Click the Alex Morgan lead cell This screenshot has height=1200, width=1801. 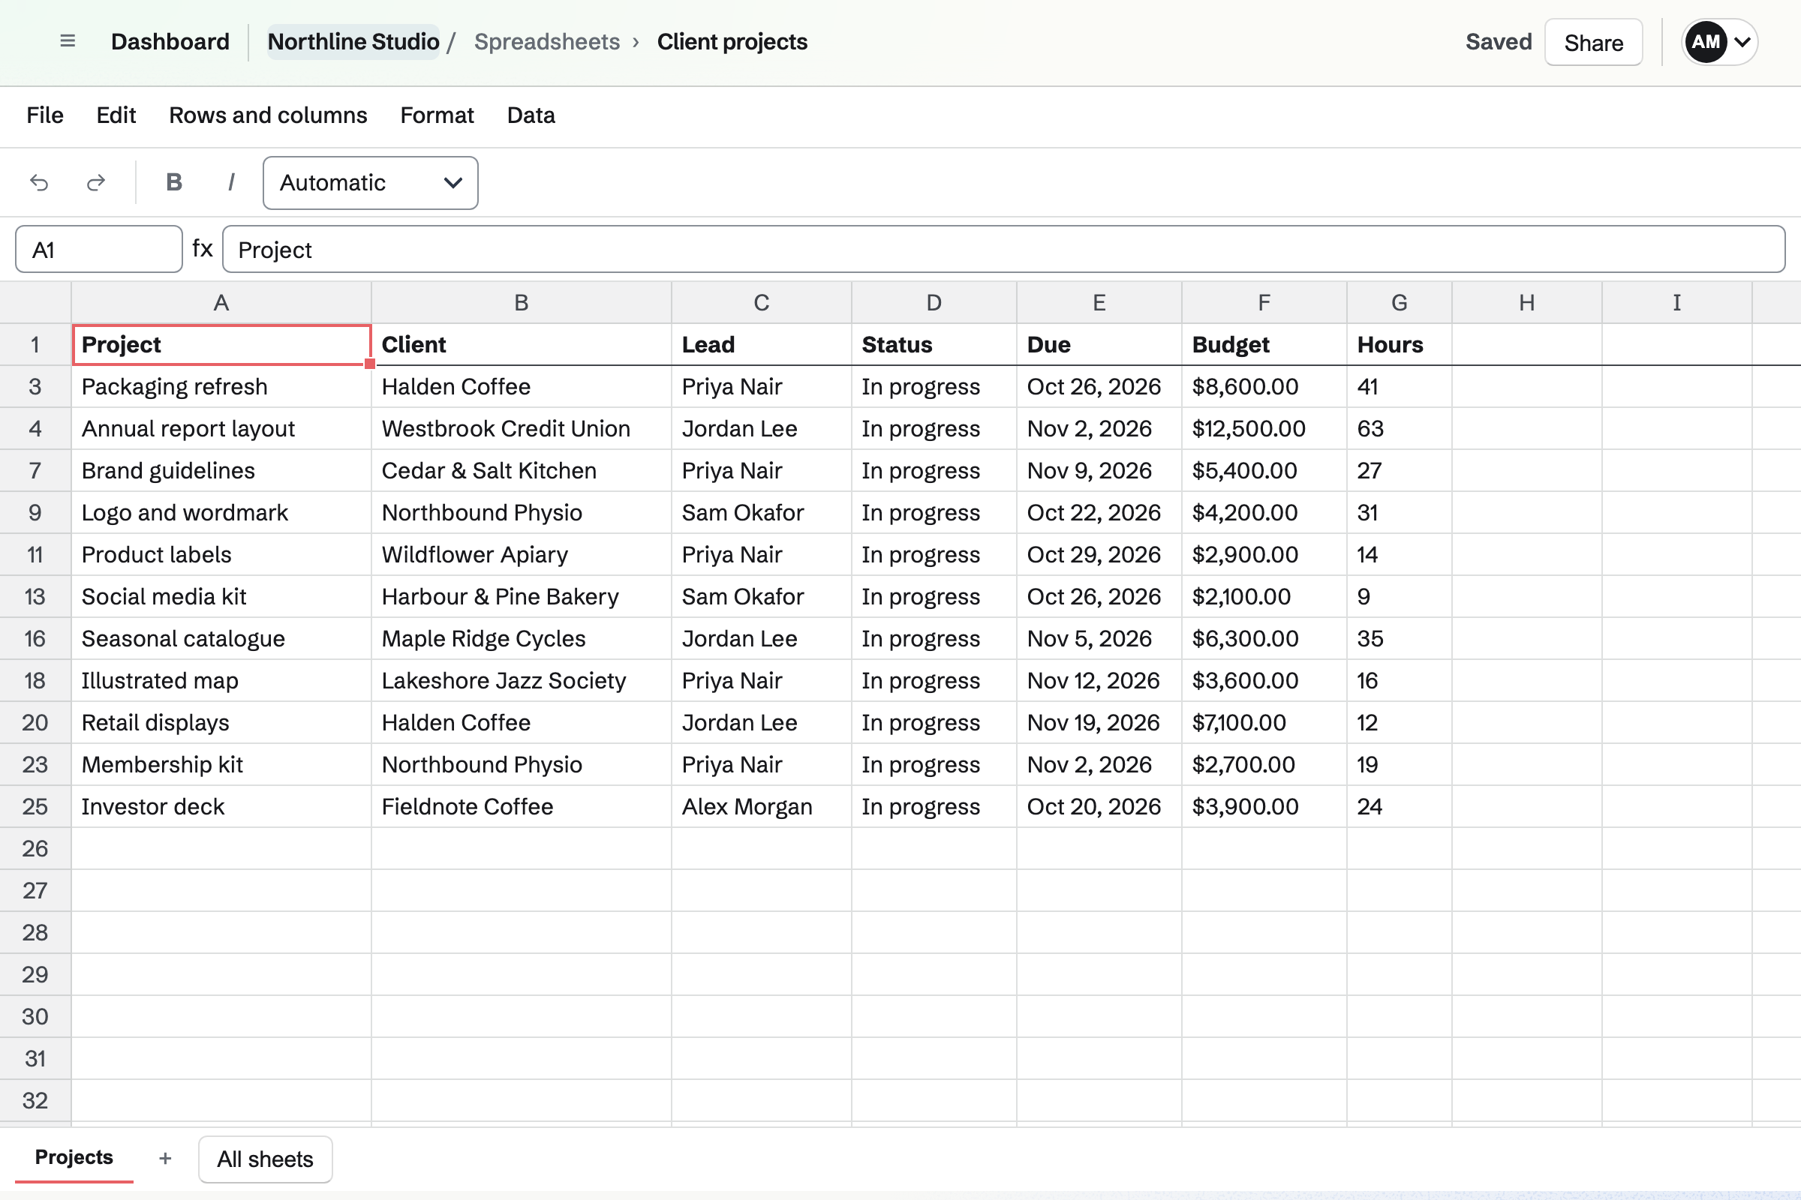761,807
